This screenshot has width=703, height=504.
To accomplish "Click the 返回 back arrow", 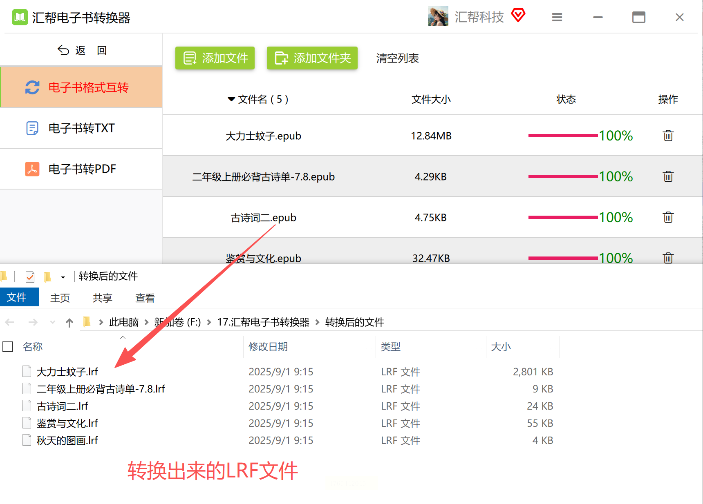I will (63, 50).
